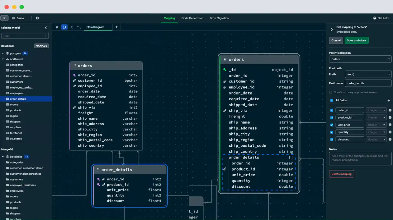
Task: Add a field using the plus beside All fields
Action: click(x=389, y=100)
